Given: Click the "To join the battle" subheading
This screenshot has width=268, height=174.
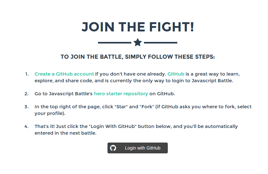Looking at the screenshot, I should pos(138,57).
